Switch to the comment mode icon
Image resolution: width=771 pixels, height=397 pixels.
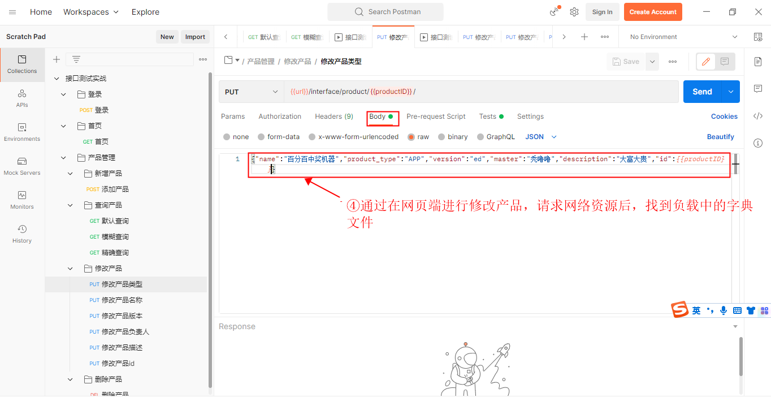point(725,62)
